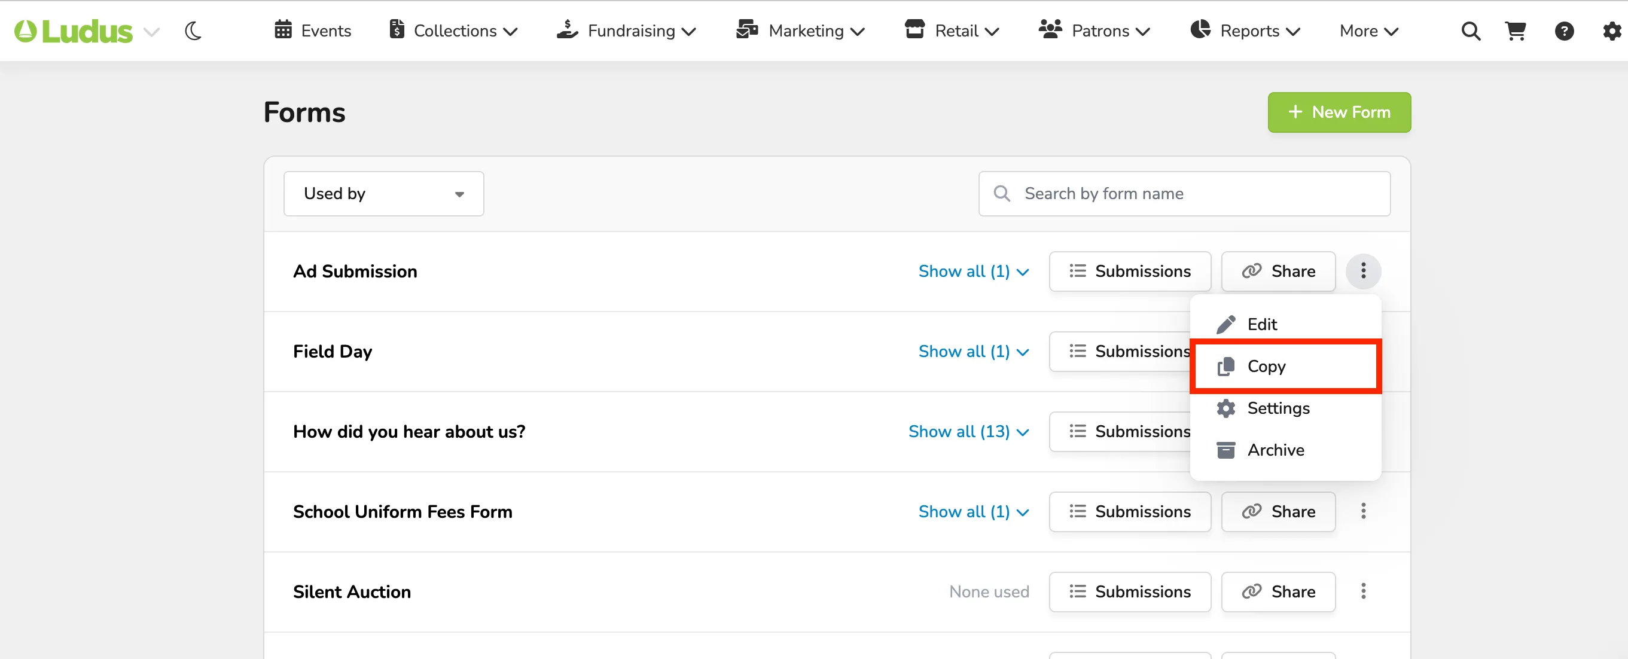The image size is (1628, 659).
Task: Open three-dot menu for Silent Auction
Action: point(1363,591)
